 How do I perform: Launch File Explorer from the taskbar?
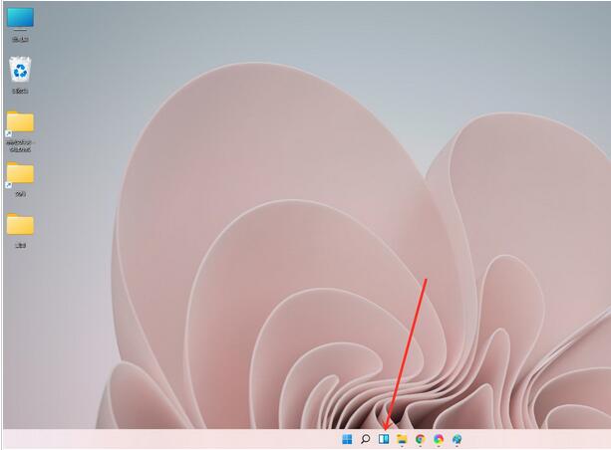click(x=402, y=439)
